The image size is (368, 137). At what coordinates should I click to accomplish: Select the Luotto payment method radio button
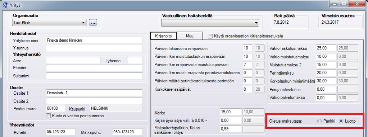pos(341,121)
